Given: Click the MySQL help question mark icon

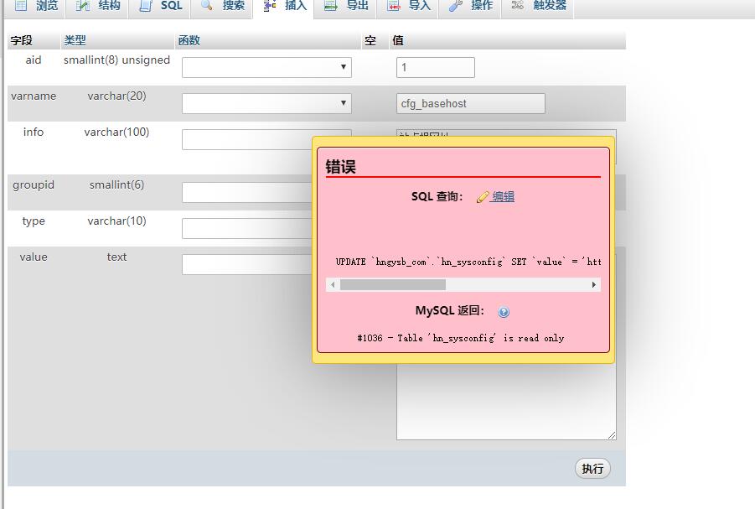Looking at the screenshot, I should [x=504, y=312].
